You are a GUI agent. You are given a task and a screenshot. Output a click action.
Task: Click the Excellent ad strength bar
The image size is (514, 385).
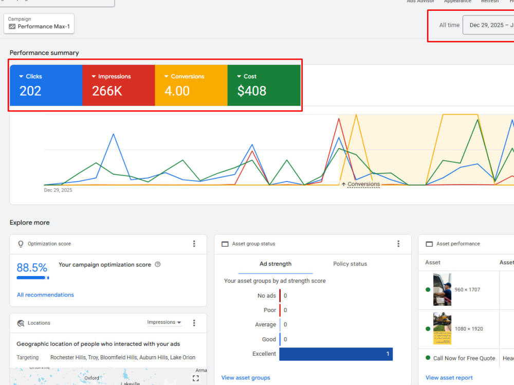point(336,354)
